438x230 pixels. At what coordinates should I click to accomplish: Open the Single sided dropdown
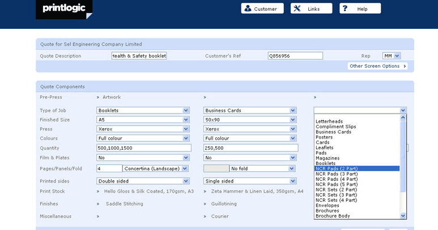(250, 181)
